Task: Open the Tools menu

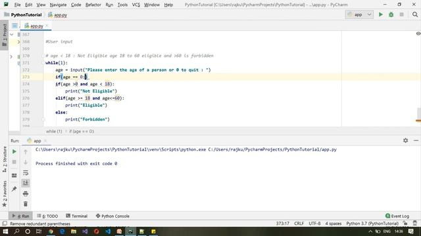Action: [x=122, y=5]
